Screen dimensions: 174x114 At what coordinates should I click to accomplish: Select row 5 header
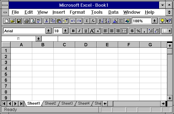click(6, 74)
